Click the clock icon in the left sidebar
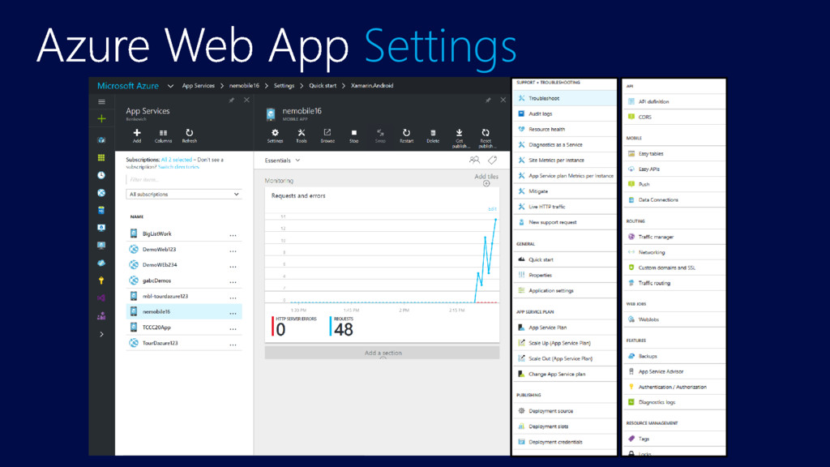This screenshot has width=830, height=467. coord(101,175)
